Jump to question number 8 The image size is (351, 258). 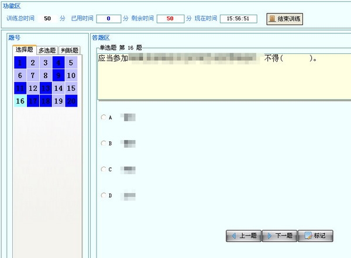point(46,75)
